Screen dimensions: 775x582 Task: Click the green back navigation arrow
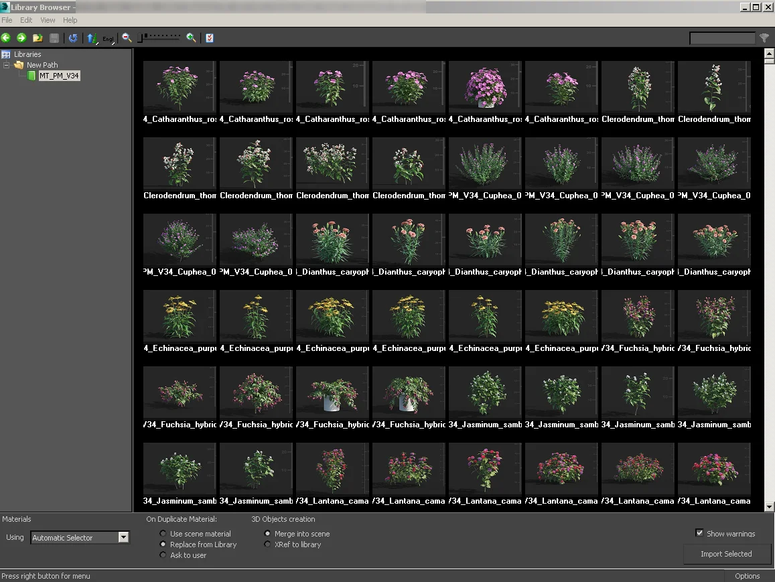[6, 38]
